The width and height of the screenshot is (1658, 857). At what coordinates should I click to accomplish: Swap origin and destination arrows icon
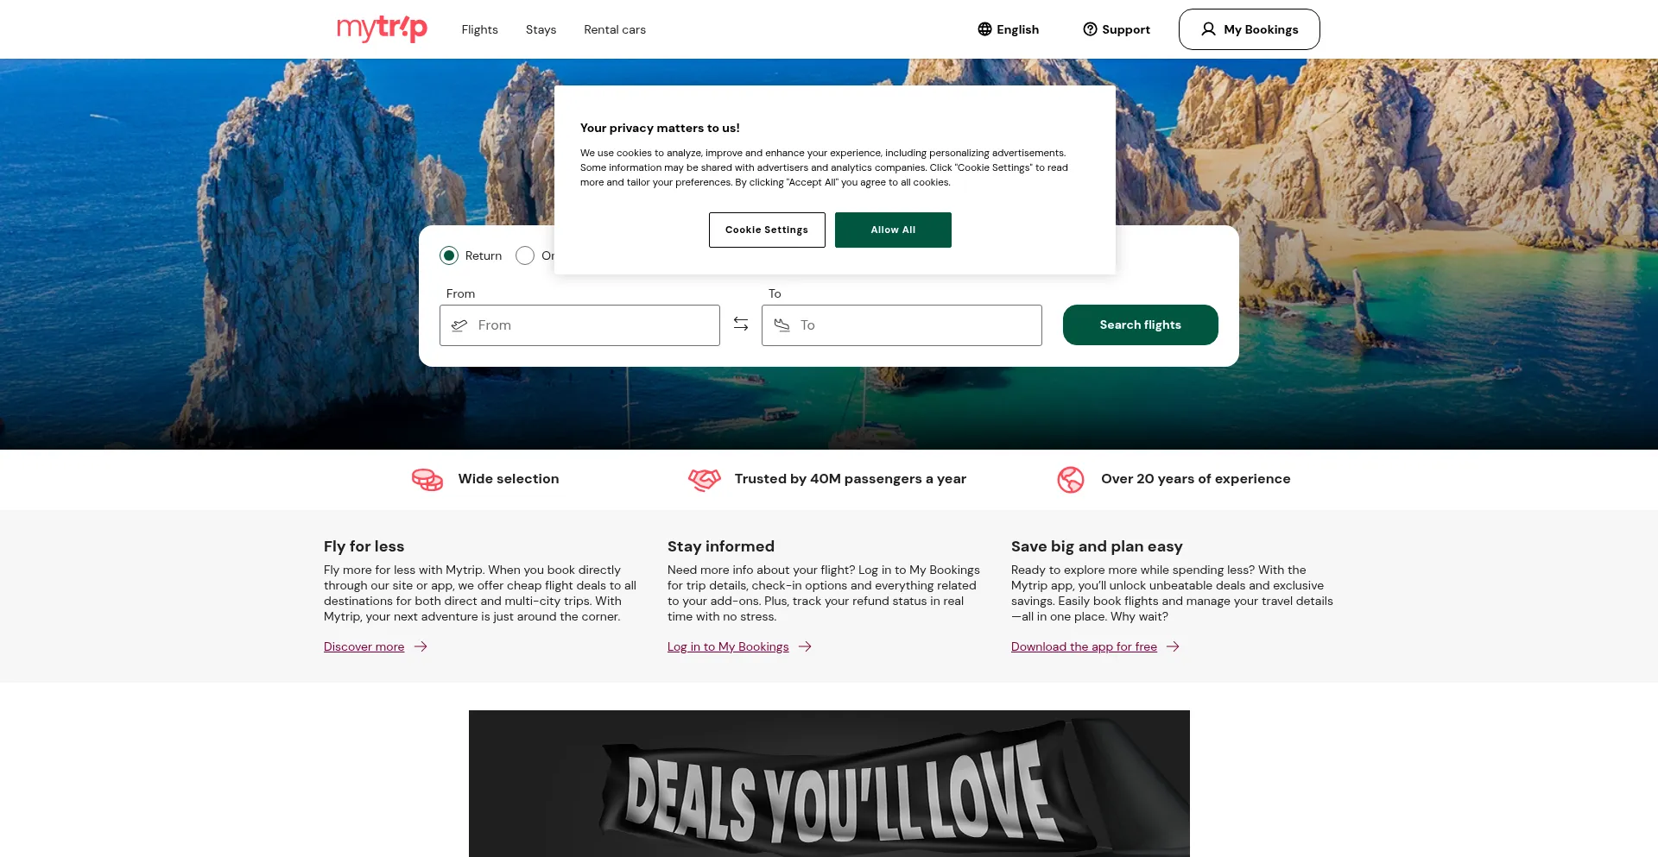tap(741, 324)
